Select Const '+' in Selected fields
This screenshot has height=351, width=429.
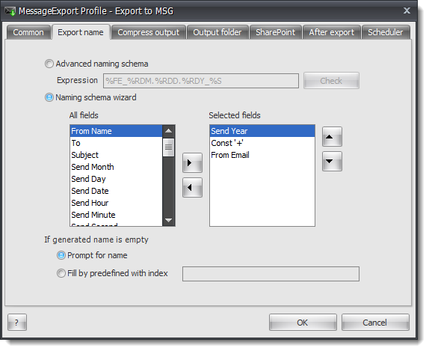(x=262, y=143)
